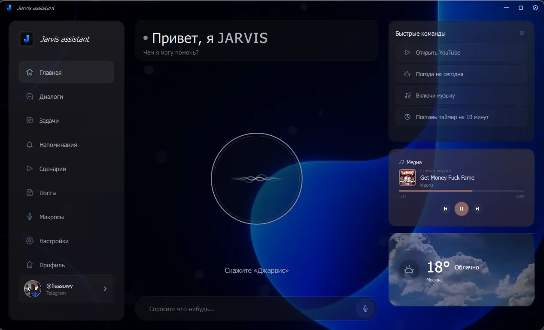Click the Облачно weather condition text

[467, 267]
